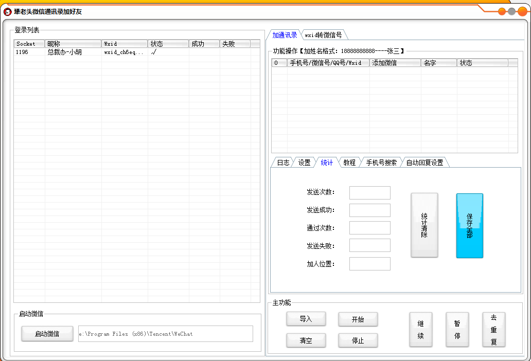Screen dimensions: 531x361
Task: Click the 昵称 column header in login list
Action: pos(73,44)
